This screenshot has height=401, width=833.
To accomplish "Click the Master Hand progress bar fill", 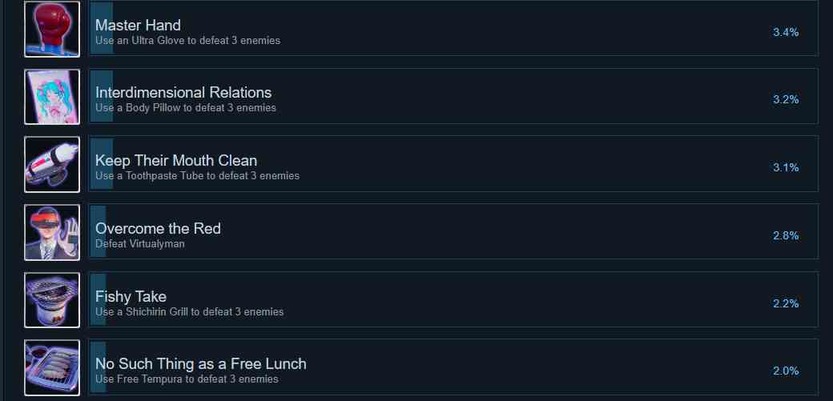I will coord(102,28).
